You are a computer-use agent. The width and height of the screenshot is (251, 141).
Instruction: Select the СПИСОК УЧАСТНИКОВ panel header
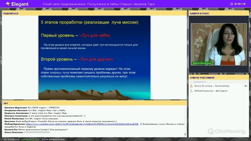click(219, 78)
